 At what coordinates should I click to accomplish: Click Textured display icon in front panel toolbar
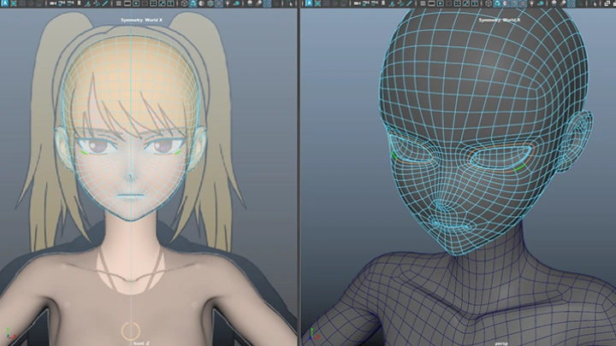point(218,3)
